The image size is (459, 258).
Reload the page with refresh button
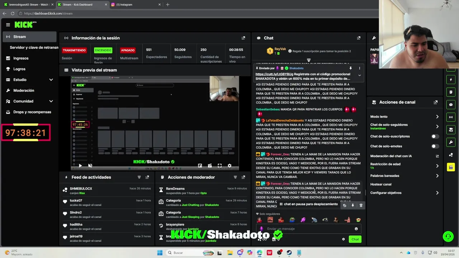coord(13,13)
